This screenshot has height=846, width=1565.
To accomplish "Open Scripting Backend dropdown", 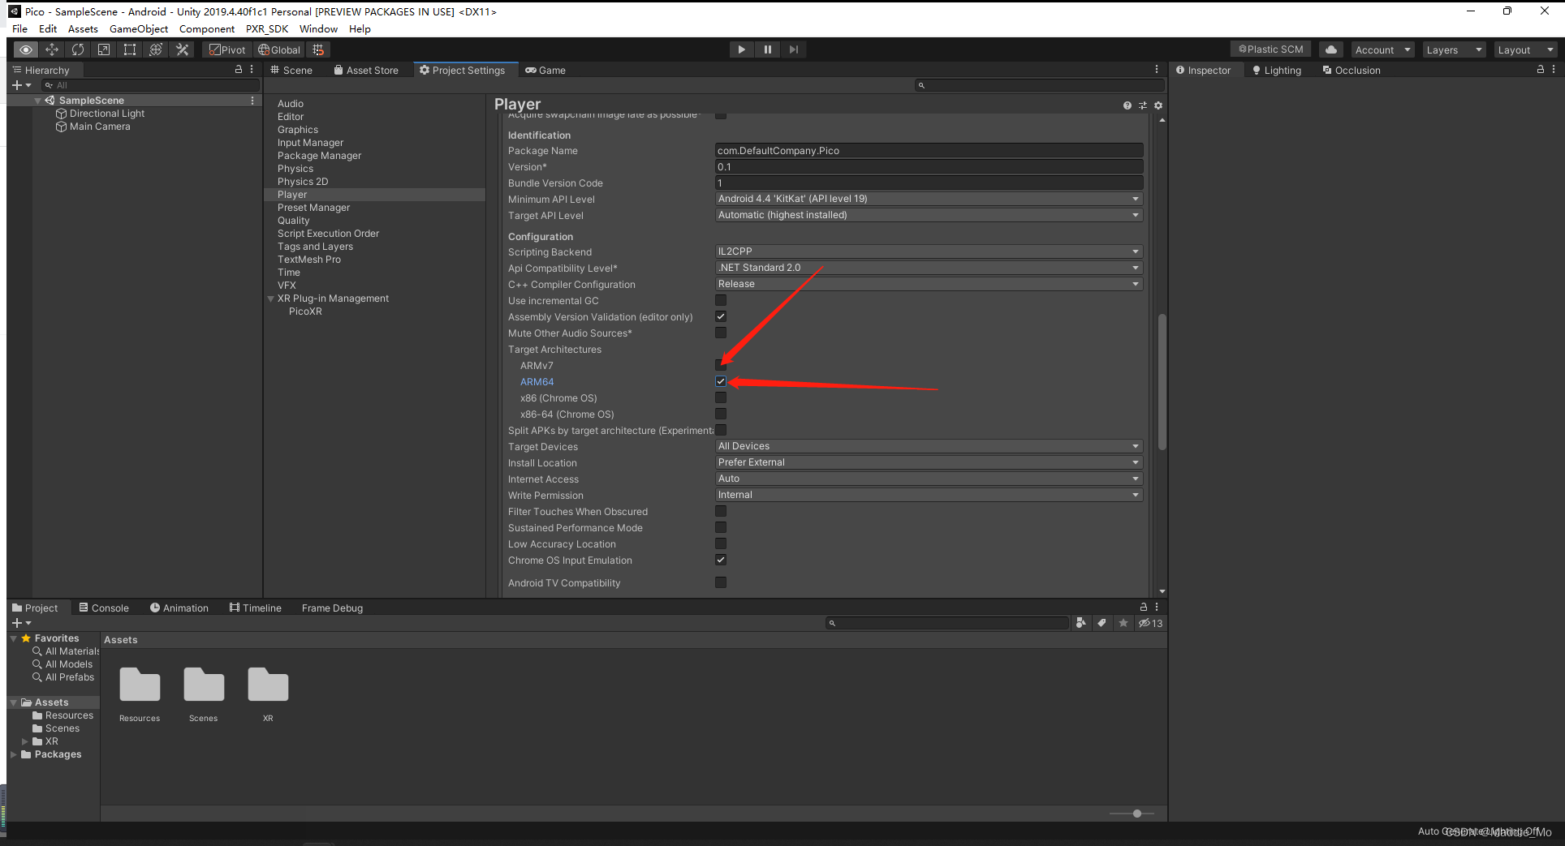I will point(929,251).
